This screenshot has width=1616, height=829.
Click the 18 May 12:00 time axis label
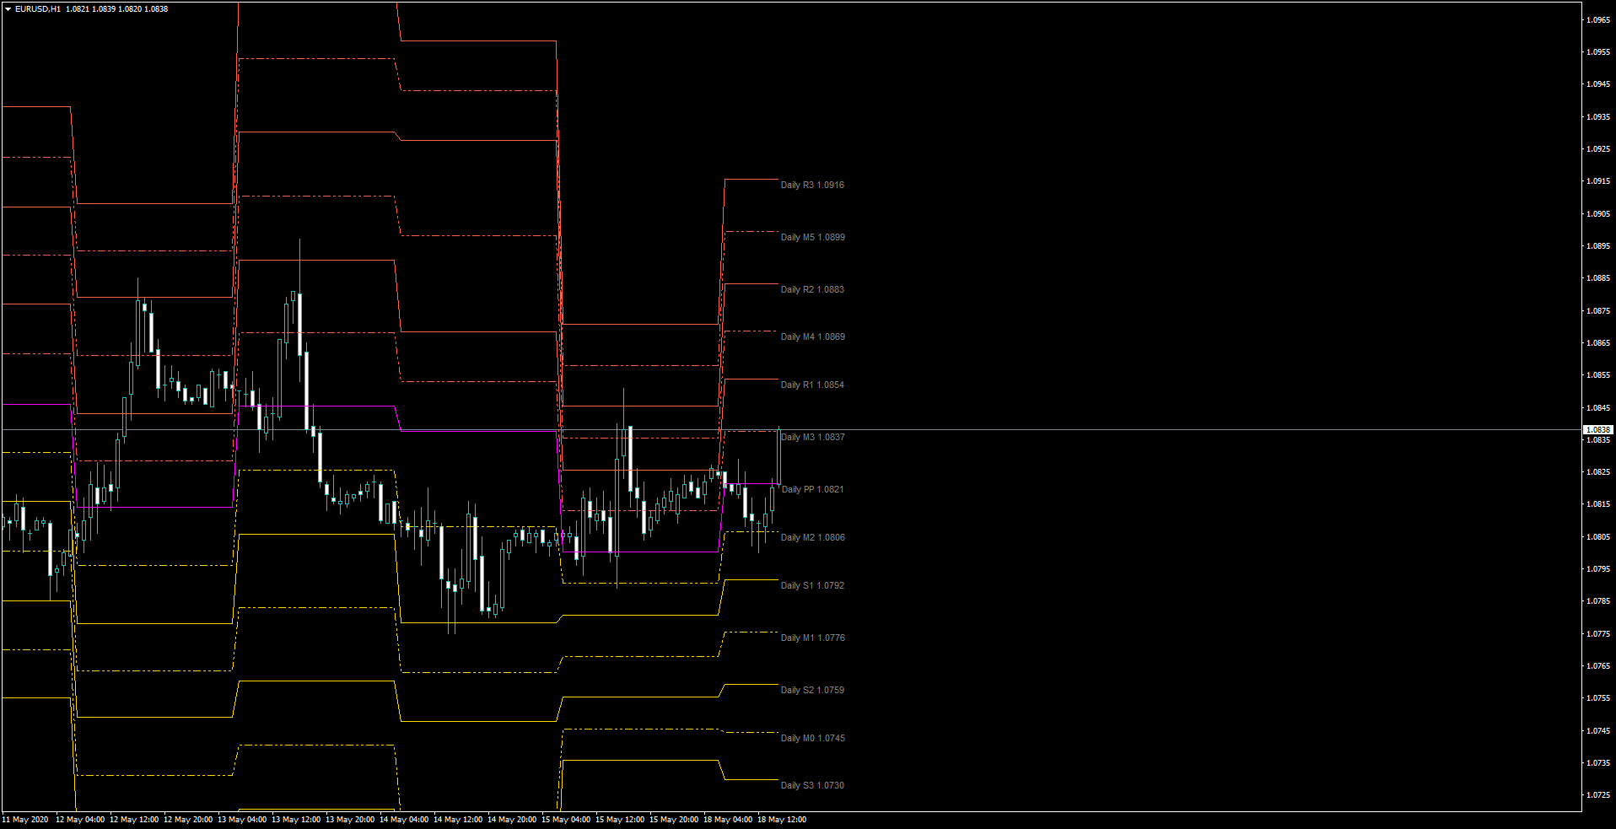(782, 820)
